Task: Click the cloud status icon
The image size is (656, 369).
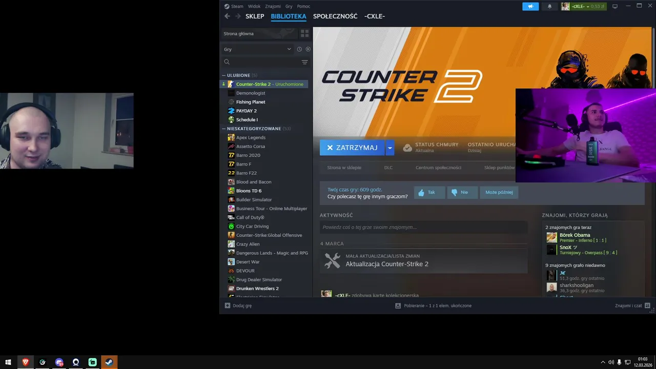Action: tap(407, 148)
